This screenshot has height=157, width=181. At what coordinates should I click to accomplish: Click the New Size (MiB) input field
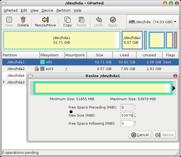[127, 115]
